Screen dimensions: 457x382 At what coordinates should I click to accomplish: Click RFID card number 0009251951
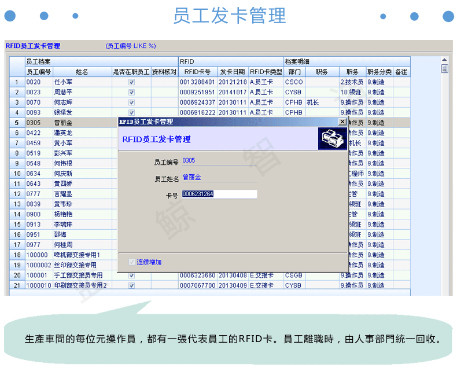point(198,93)
